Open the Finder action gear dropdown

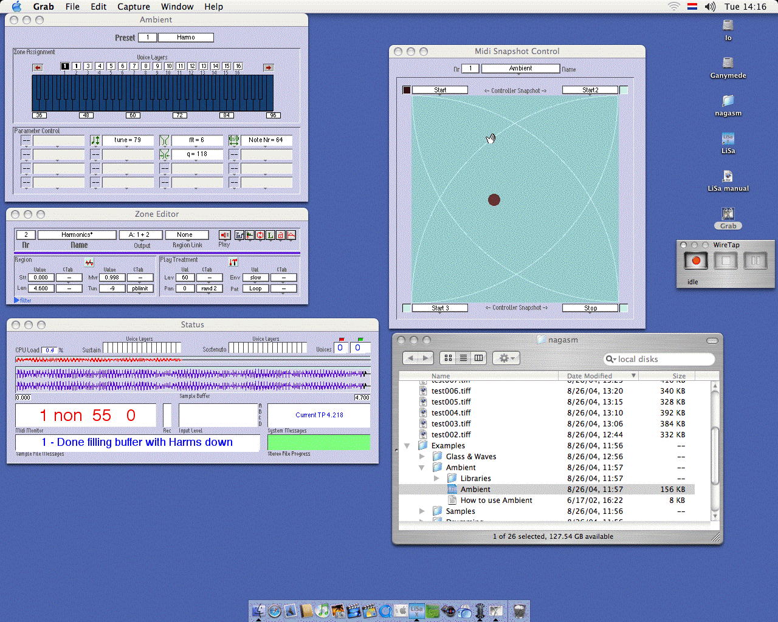[x=506, y=358]
